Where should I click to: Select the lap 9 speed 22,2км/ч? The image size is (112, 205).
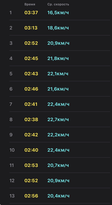pyautogui.click(x=58, y=135)
